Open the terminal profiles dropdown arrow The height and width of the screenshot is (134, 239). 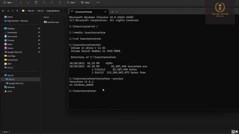(x=117, y=12)
